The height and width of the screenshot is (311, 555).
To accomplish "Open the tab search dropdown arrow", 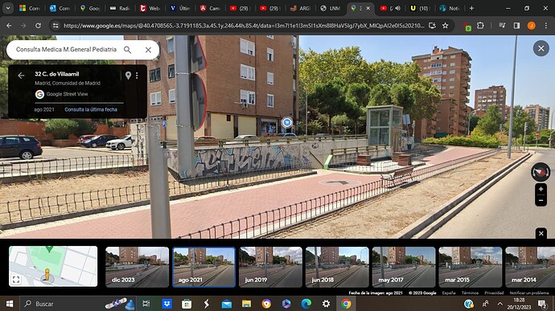I will coord(8,8).
